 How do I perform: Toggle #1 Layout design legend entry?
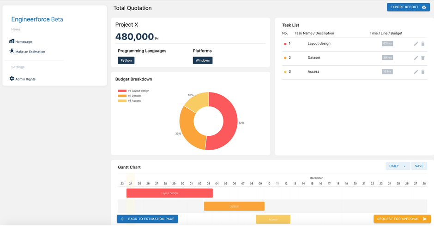pyautogui.click(x=133, y=91)
